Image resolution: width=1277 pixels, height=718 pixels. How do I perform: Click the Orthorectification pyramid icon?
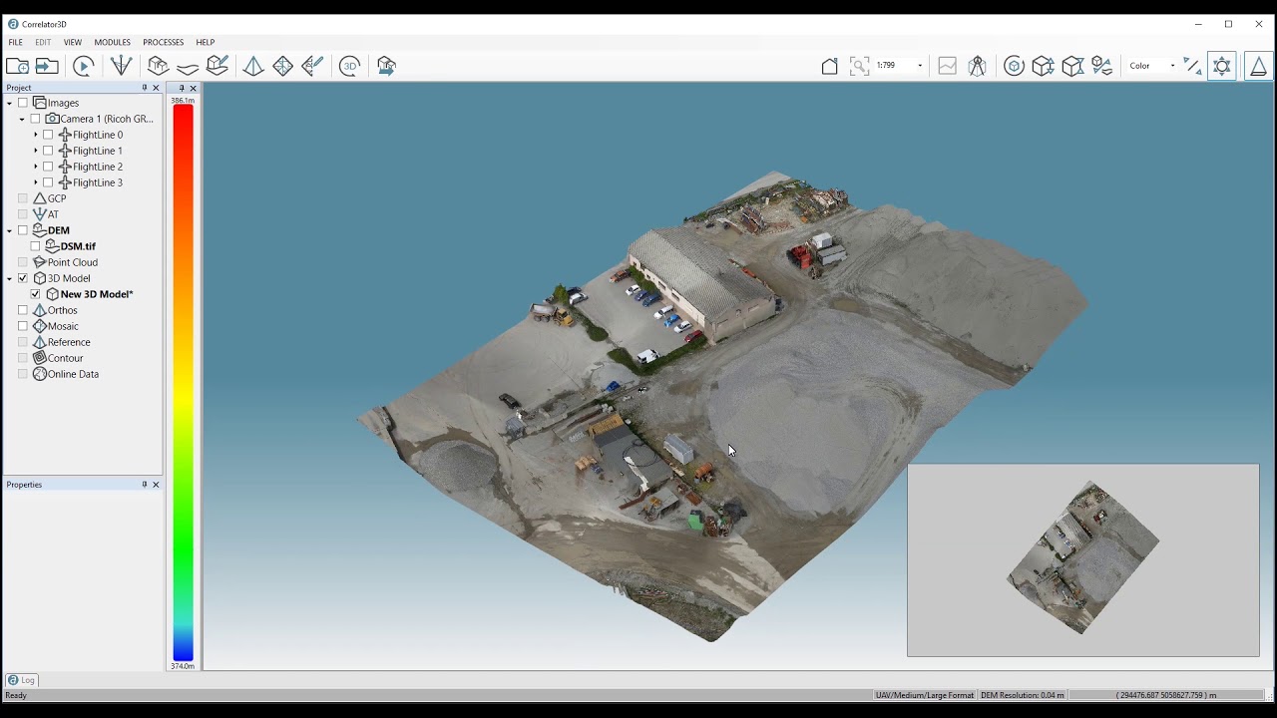[x=253, y=66]
